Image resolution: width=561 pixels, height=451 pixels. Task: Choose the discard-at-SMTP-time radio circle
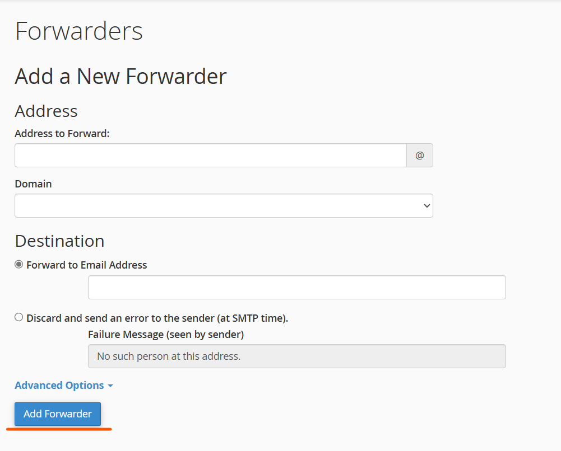pos(18,317)
